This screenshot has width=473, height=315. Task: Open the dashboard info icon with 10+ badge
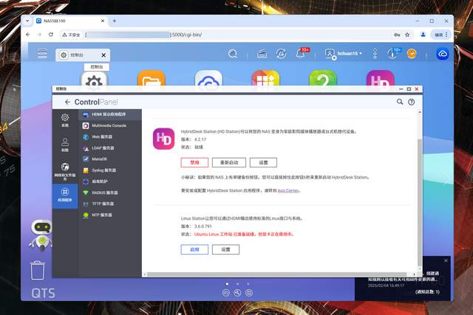point(393,53)
